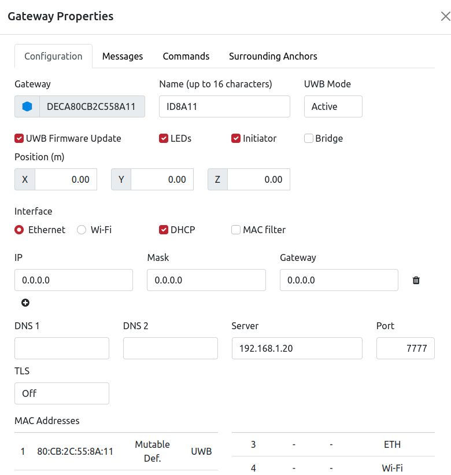Viewport: 451px width, 475px height.
Task: Toggle the LEDs checkbox
Action: point(164,138)
